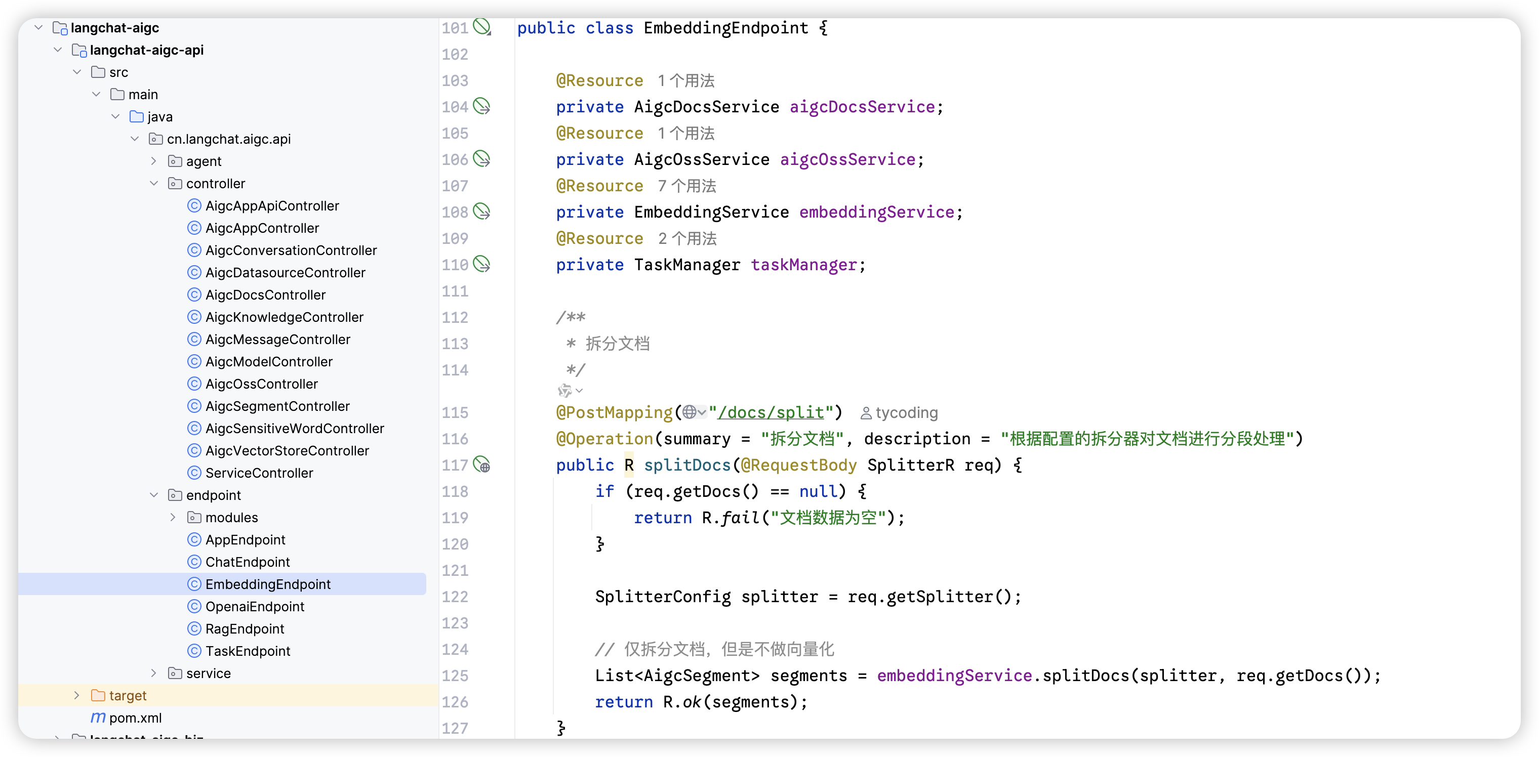Open AigcDocsController in the project tree
This screenshot has height=757, width=1539.
pyautogui.click(x=265, y=295)
